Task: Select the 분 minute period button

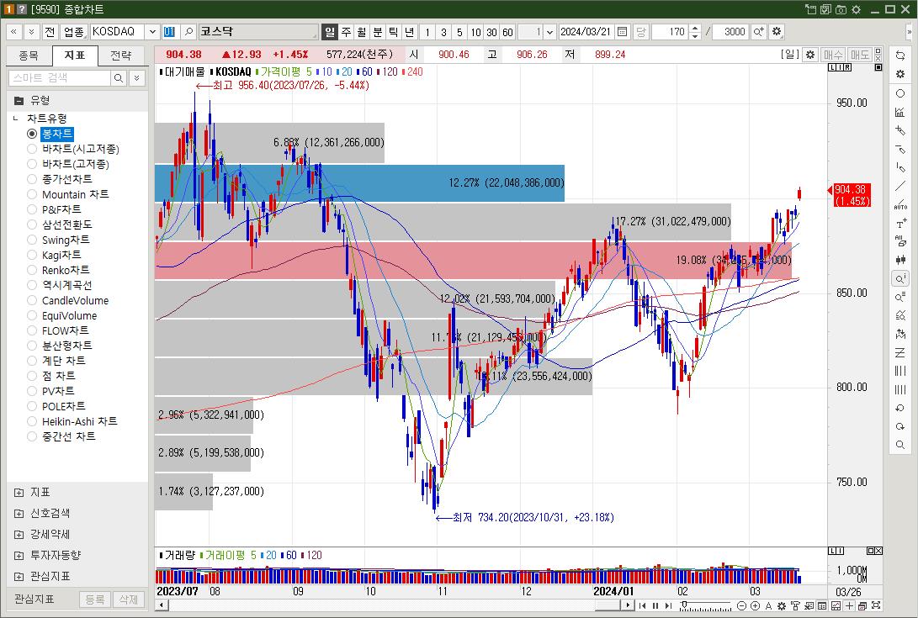Action: [x=378, y=32]
